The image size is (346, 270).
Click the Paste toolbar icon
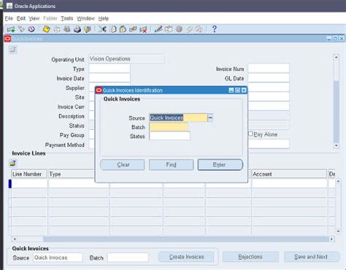click(123, 29)
